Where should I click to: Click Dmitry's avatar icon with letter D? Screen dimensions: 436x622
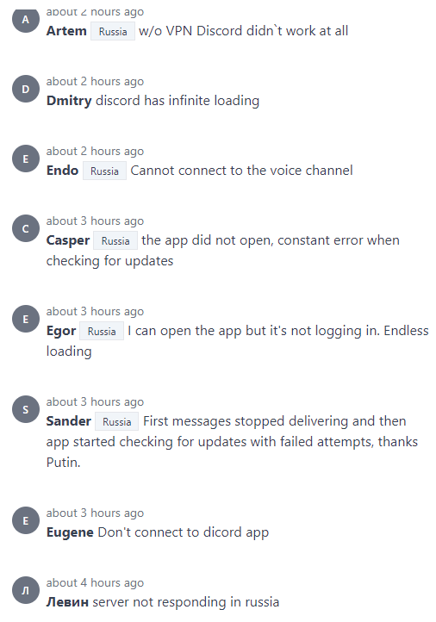point(26,89)
